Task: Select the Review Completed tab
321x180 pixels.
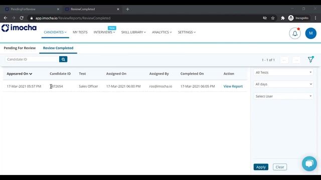Action: point(58,48)
